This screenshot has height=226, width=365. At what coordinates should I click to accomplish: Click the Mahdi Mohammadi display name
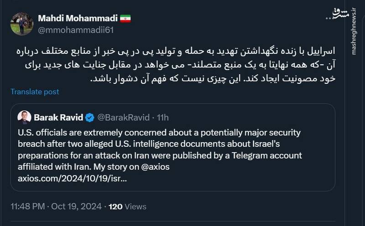click(78, 19)
